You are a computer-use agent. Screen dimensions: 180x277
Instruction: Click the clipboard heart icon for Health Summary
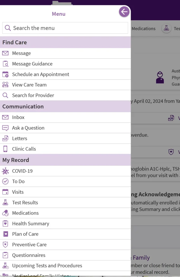tap(5, 223)
